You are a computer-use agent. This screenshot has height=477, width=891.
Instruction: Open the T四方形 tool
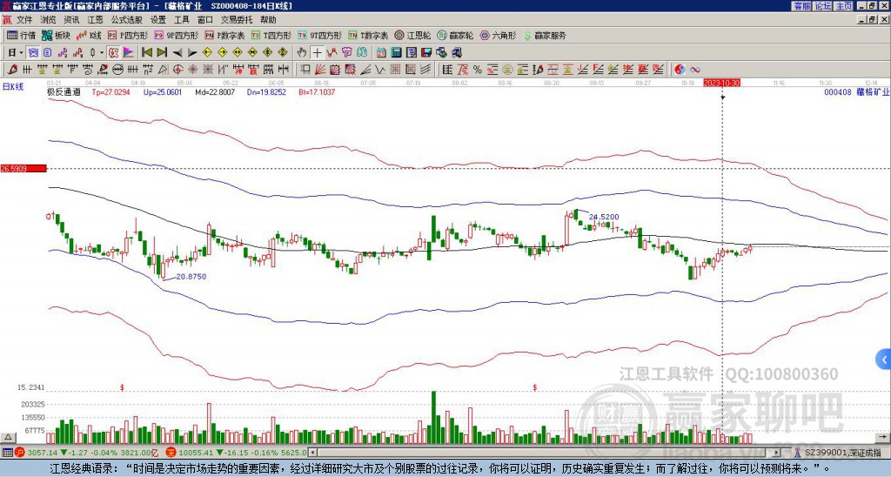pos(271,35)
